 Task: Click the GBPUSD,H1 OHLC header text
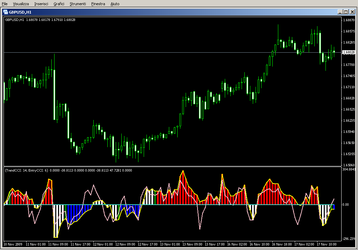[40, 20]
